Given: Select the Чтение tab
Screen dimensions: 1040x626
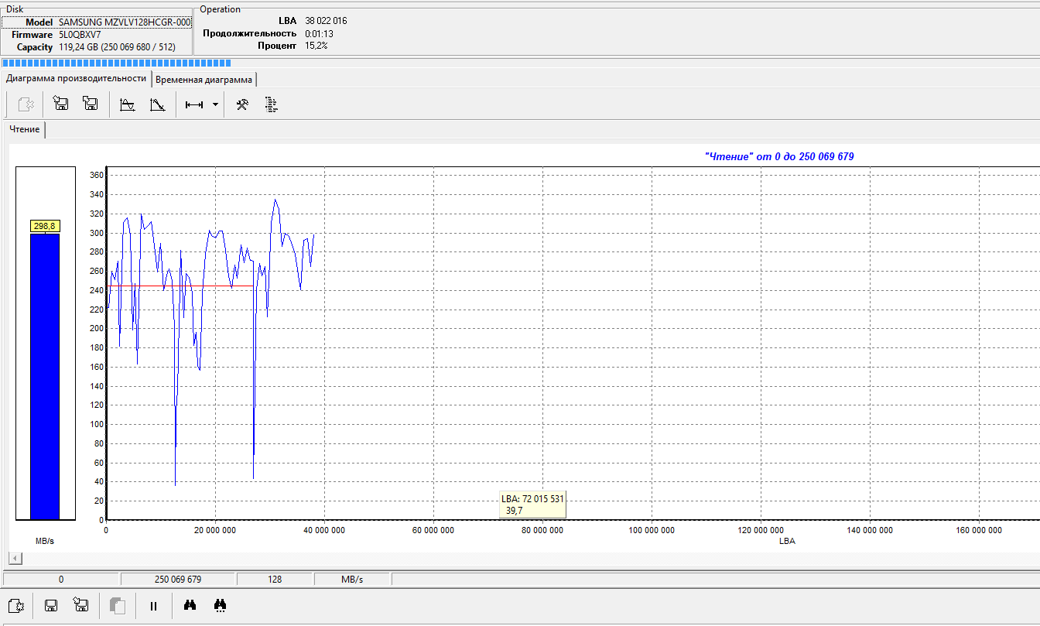Looking at the screenshot, I should (x=25, y=129).
